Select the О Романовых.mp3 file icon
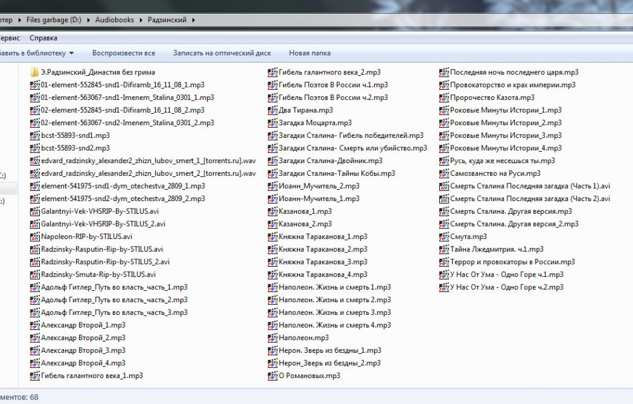 (x=273, y=376)
